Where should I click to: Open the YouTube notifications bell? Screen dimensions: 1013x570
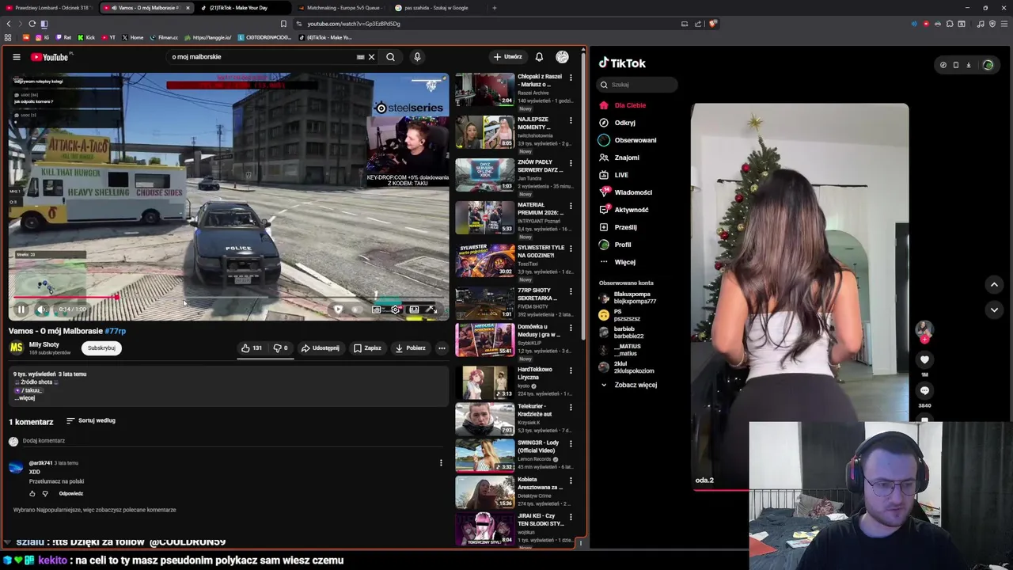(539, 57)
